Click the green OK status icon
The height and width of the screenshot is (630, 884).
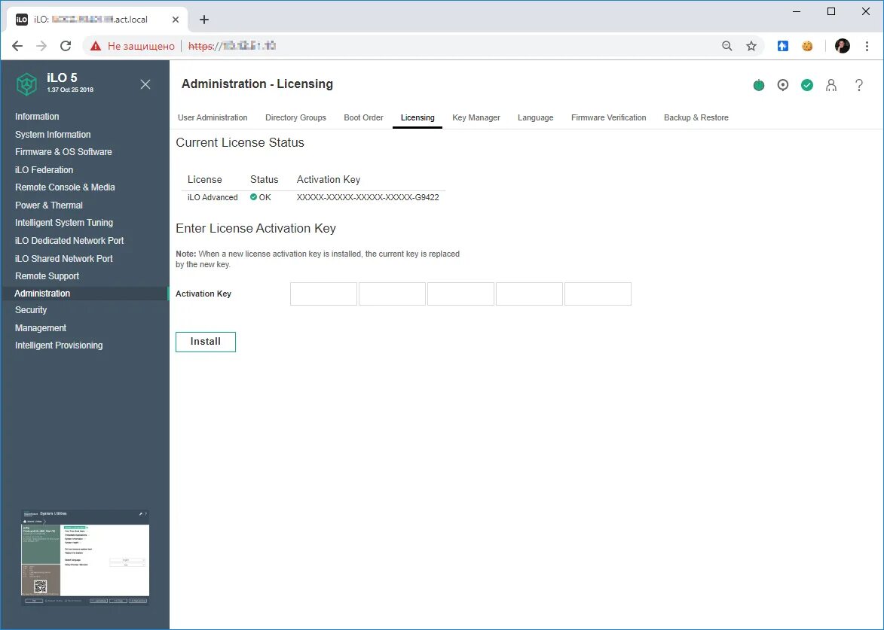tap(253, 197)
